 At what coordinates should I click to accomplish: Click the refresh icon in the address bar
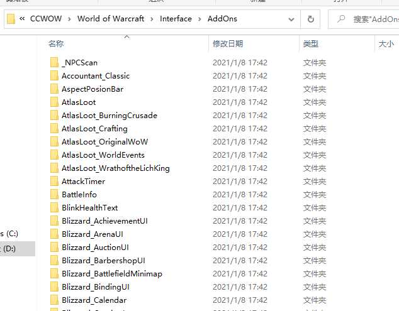310,19
